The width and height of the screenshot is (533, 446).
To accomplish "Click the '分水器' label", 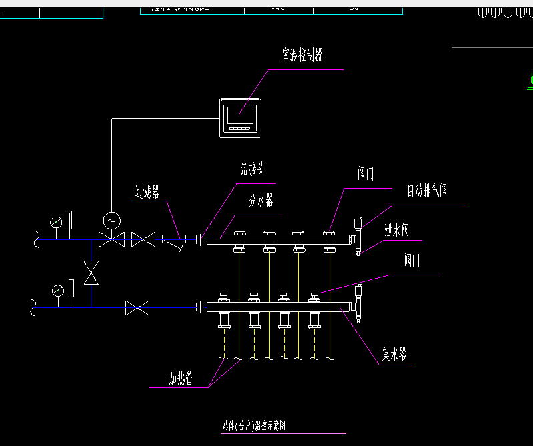I will pyautogui.click(x=261, y=201).
